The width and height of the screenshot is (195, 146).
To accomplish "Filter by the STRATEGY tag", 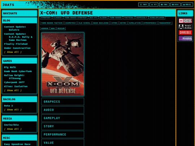I will coord(46,18).
